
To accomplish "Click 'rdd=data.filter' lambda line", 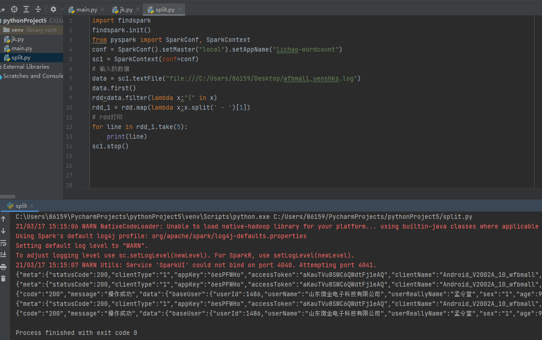I will pos(155,98).
